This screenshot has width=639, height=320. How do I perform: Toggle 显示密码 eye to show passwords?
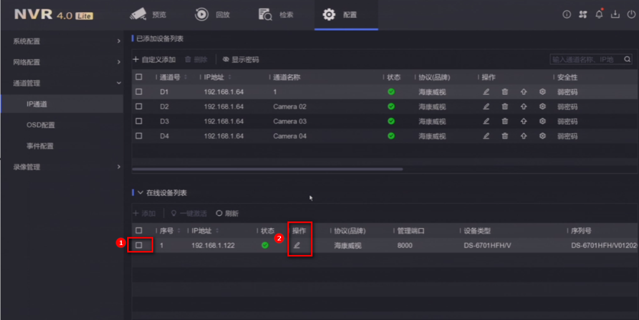(240, 60)
